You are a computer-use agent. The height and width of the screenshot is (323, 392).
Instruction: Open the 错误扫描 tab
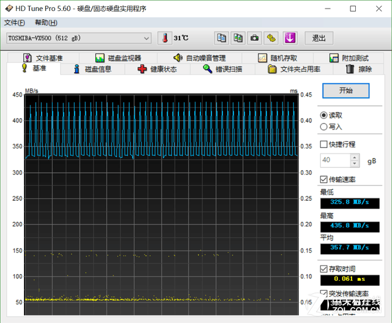point(222,69)
